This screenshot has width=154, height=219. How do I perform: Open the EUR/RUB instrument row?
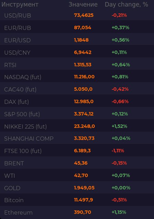tap(77, 28)
